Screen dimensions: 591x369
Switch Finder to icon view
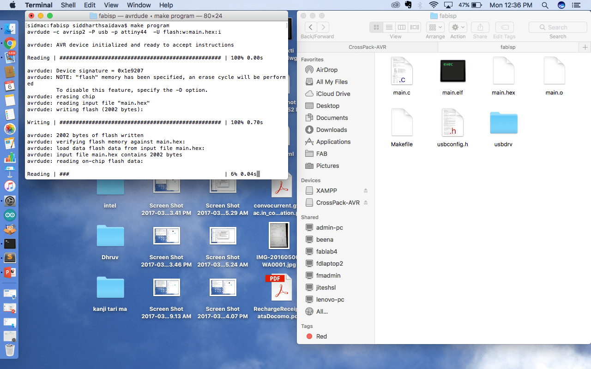coord(376,27)
